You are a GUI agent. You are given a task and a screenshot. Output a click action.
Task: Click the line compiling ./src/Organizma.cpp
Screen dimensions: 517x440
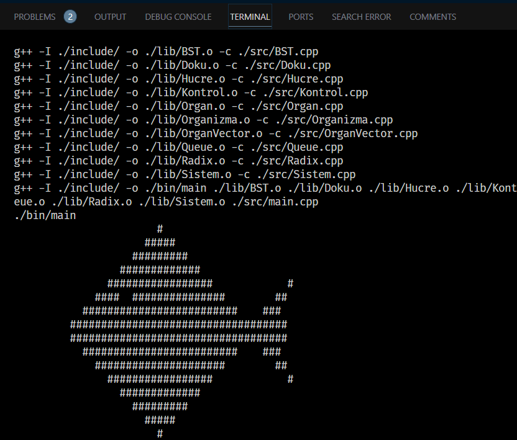click(203, 120)
